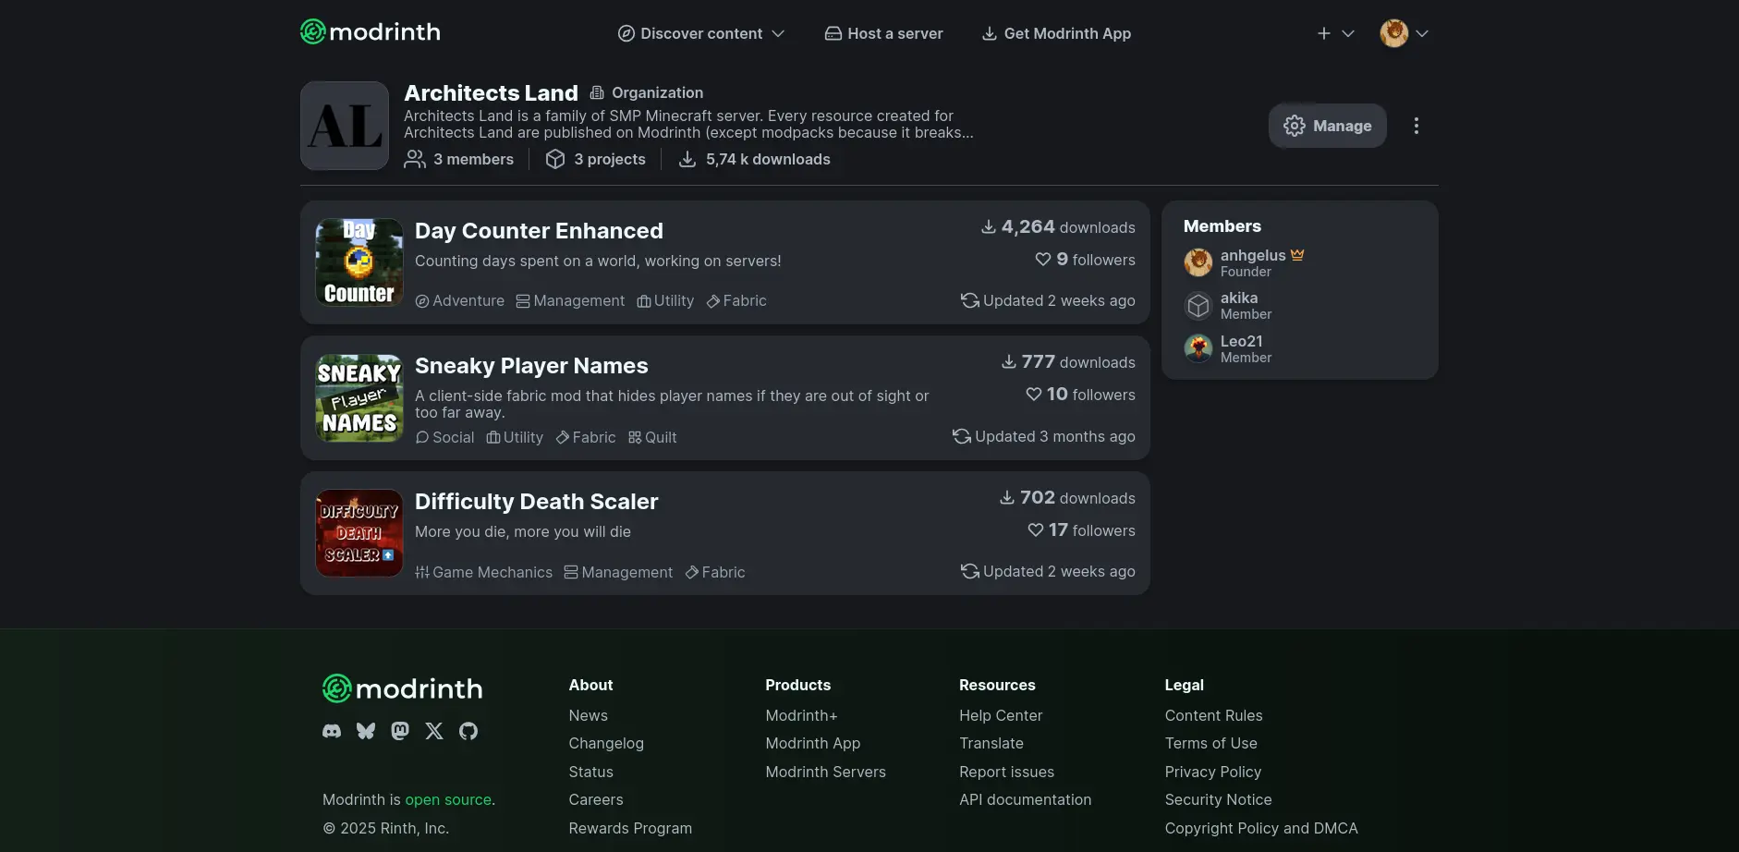Click the anhgelus avatar in Members
Screen dimensions: 1739x852
tap(1198, 262)
